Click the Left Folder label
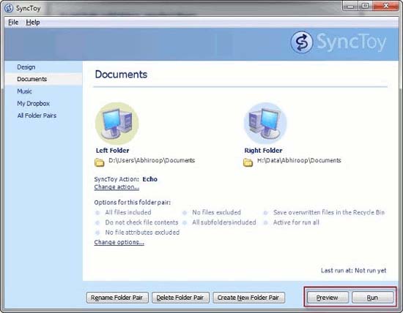403x313 pixels. 113,151
